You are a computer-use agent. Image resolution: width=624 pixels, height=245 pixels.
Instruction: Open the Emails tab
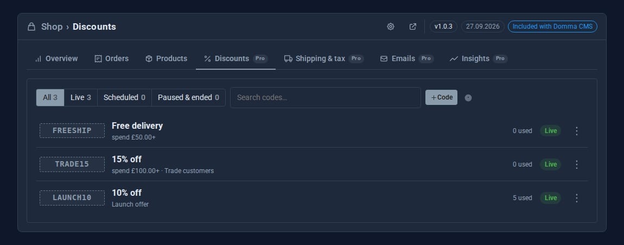pyautogui.click(x=406, y=58)
